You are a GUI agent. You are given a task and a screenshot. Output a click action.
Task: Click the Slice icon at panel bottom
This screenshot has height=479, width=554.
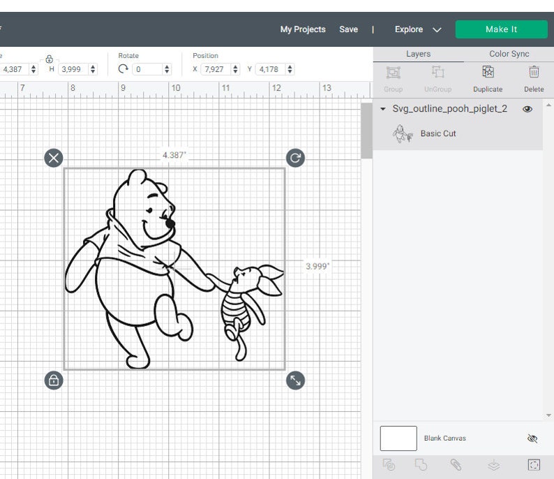click(389, 465)
